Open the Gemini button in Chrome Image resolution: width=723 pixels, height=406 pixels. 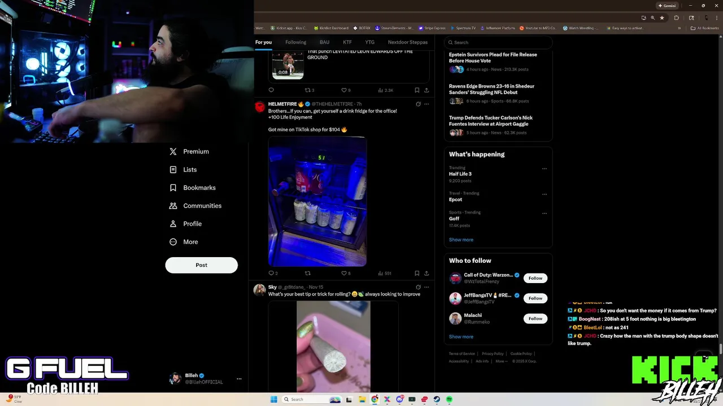(667, 6)
